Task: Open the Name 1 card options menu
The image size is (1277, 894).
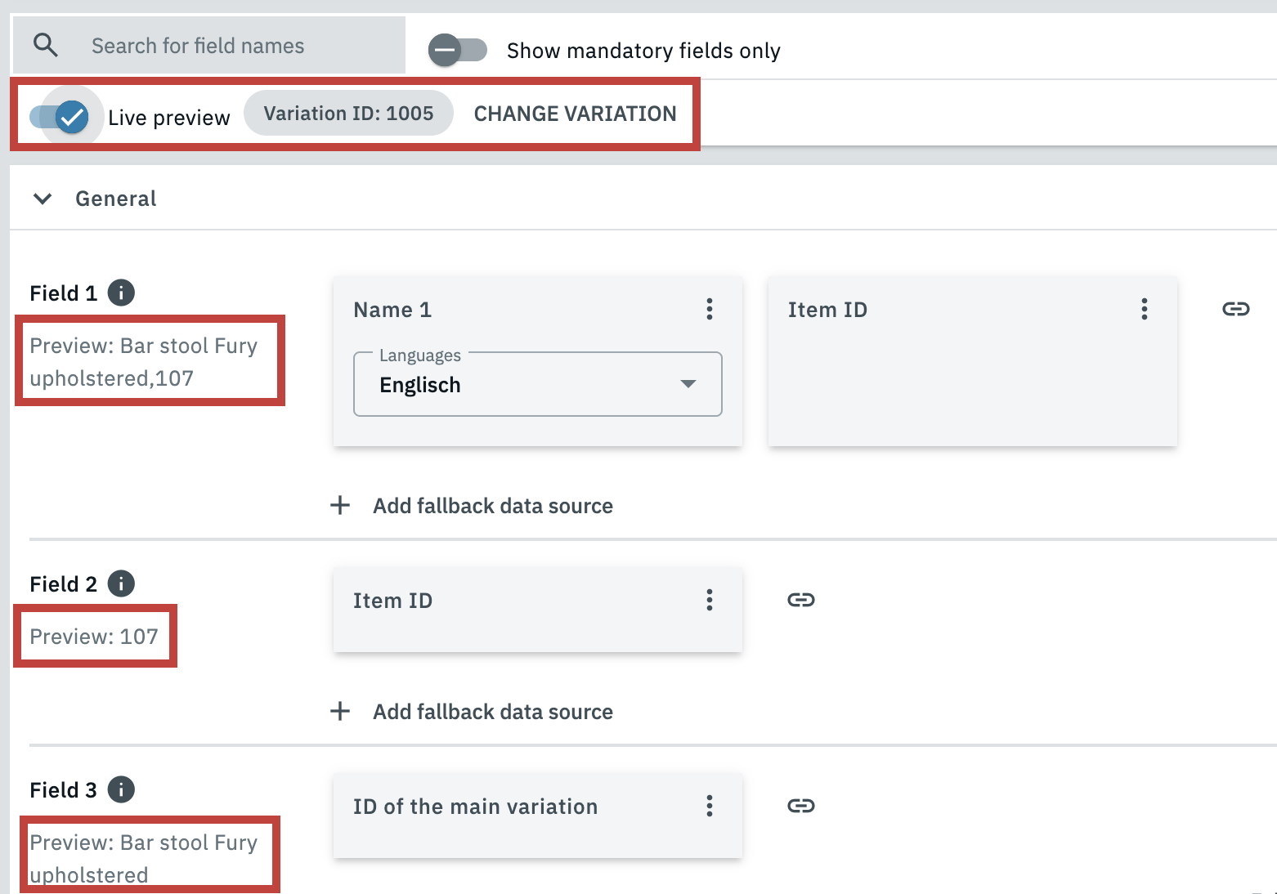Action: [710, 309]
